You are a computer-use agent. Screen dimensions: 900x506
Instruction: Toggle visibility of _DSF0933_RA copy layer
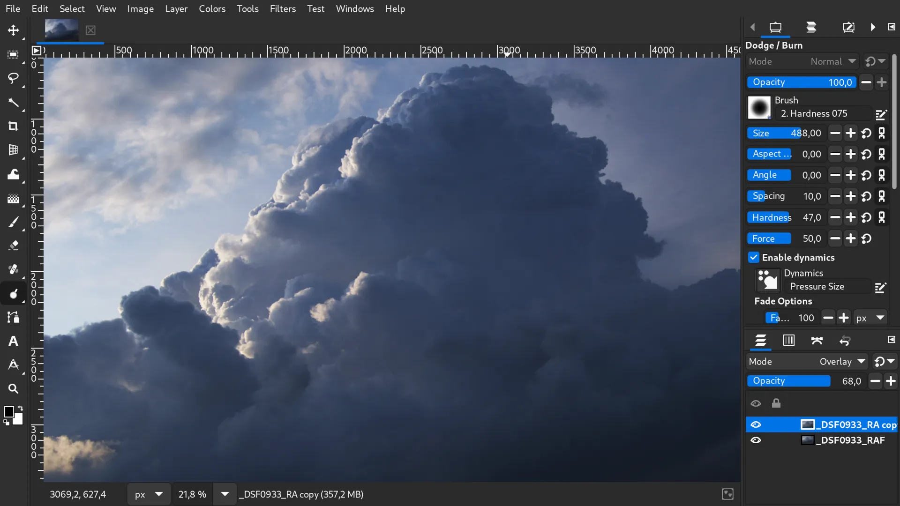click(x=755, y=424)
